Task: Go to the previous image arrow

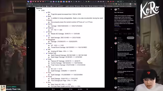Action: coord(29,48)
